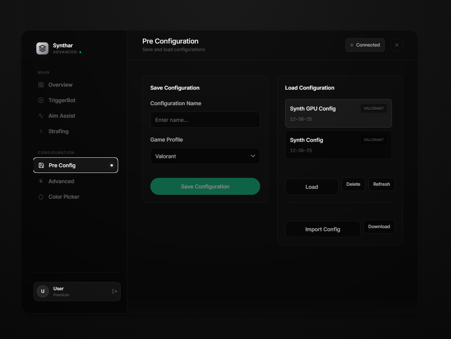
Task: Open the Game Profile dropdown
Action: point(205,156)
